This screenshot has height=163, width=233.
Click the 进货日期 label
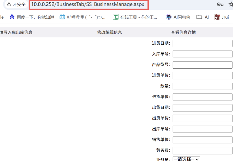161,43
